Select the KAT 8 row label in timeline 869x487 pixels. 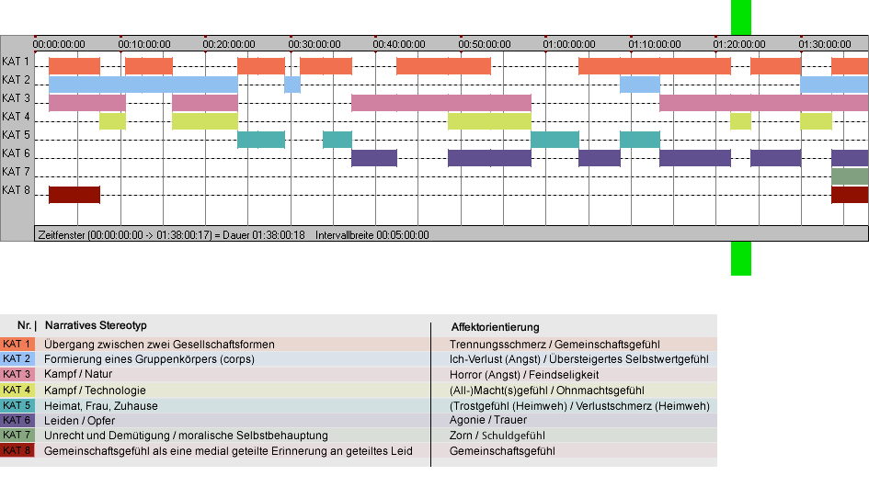pyautogui.click(x=16, y=190)
